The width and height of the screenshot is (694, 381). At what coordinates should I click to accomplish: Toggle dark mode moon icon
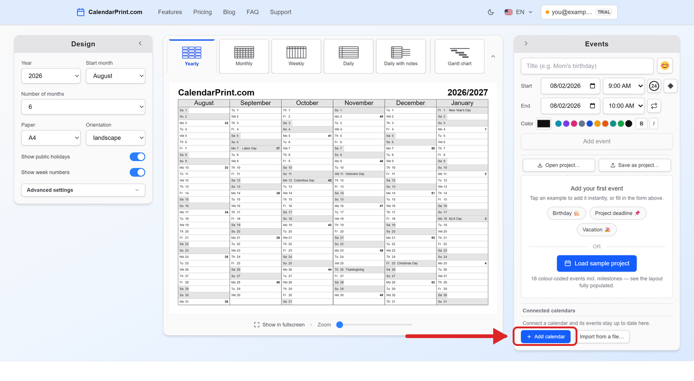click(x=491, y=12)
